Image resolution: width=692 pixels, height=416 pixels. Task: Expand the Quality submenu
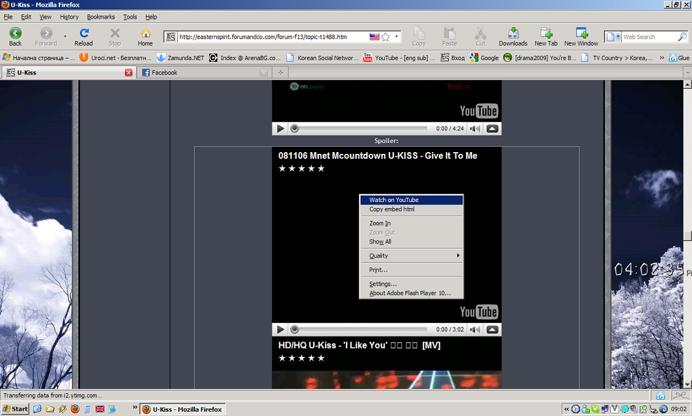411,255
